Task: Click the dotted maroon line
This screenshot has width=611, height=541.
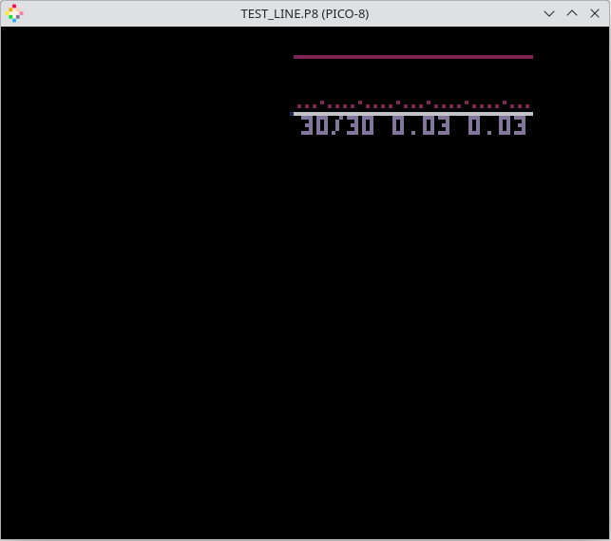Action: coord(413,104)
